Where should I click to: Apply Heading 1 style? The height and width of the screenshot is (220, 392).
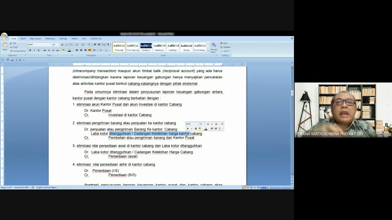(146, 47)
